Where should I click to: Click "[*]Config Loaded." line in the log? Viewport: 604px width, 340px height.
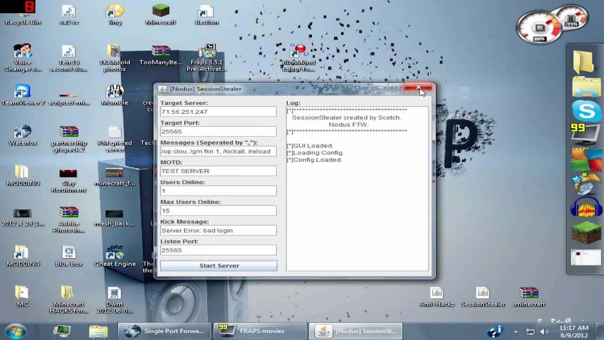(314, 160)
